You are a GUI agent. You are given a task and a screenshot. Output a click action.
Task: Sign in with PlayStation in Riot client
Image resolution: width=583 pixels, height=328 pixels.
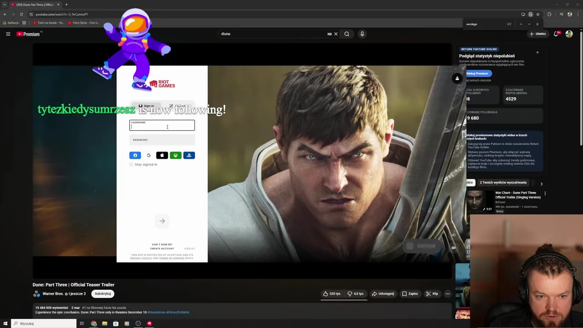pos(189,155)
